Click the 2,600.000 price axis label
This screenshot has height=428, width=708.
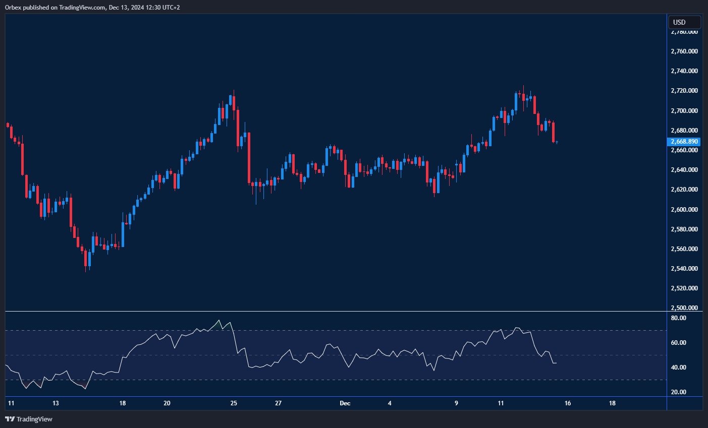684,210
